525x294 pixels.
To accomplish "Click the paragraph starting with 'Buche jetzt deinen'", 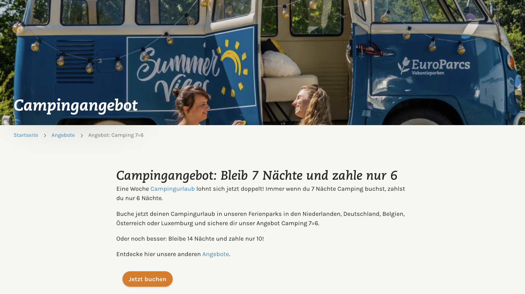I will click(x=260, y=218).
